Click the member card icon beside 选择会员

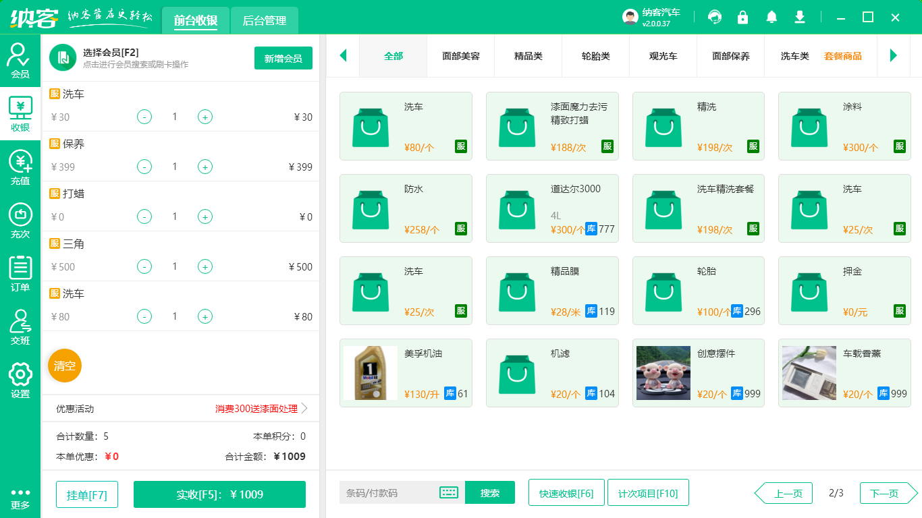pos(63,57)
